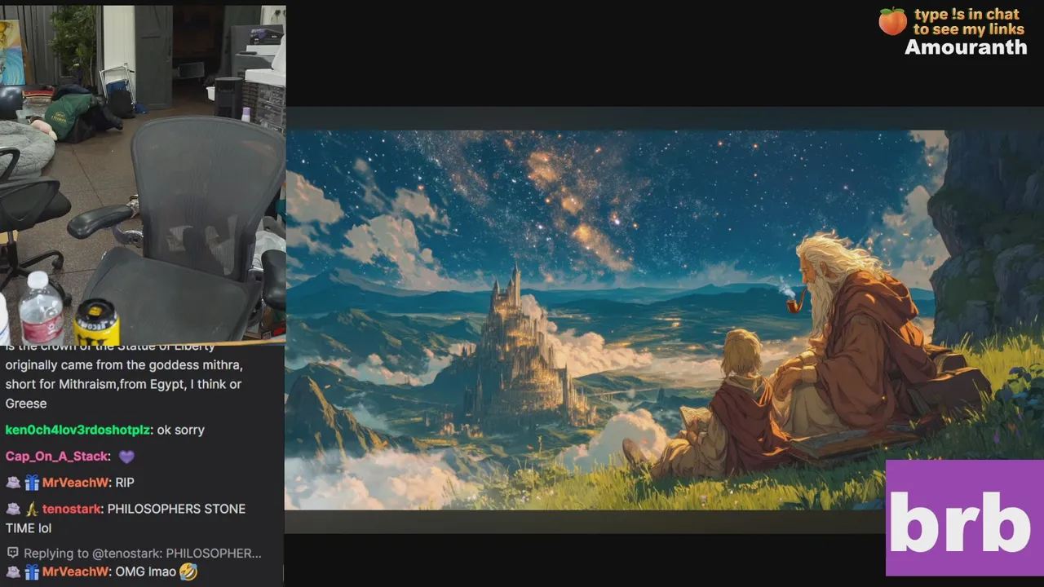
Task: Click the 'ok sorry' chat message
Action: coord(180,430)
